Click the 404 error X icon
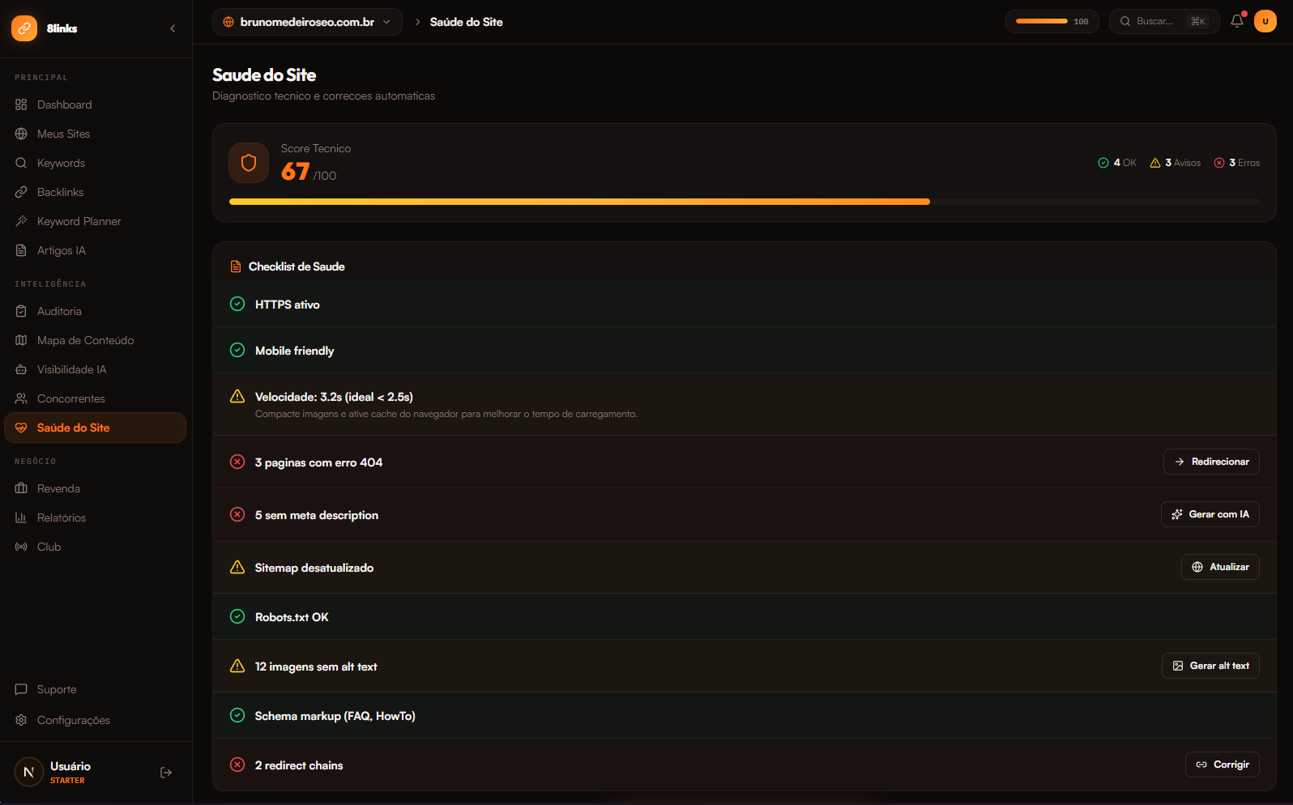The height and width of the screenshot is (805, 1293). (237, 462)
